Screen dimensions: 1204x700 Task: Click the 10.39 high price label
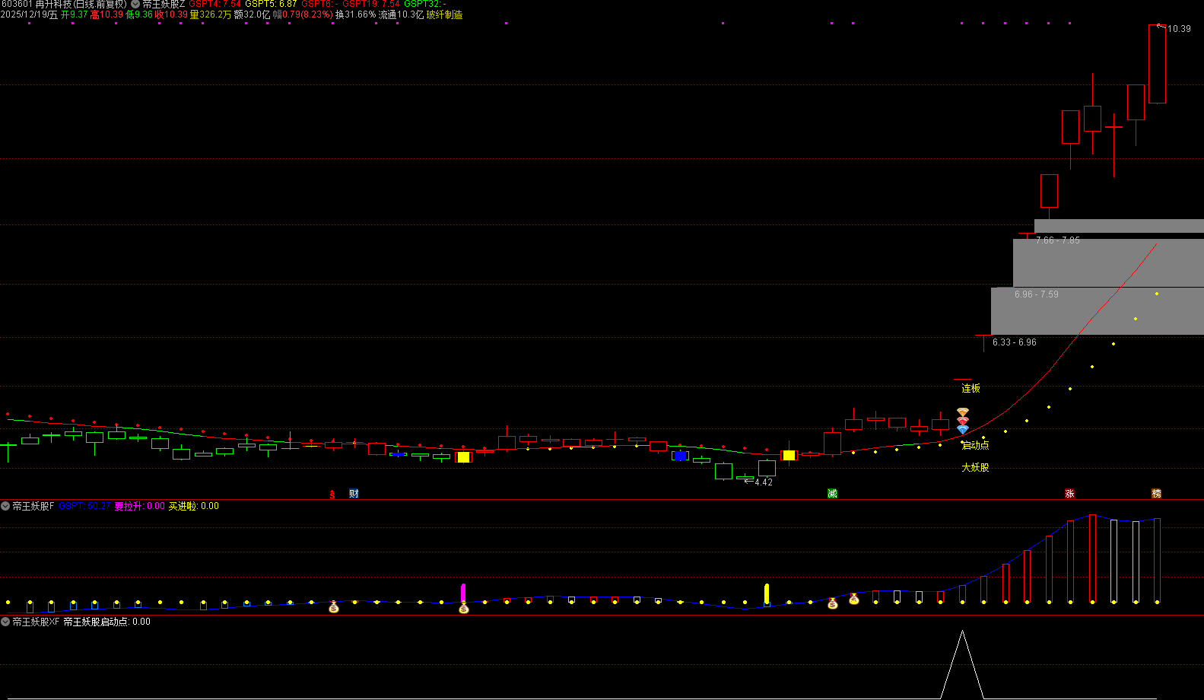(x=1179, y=29)
